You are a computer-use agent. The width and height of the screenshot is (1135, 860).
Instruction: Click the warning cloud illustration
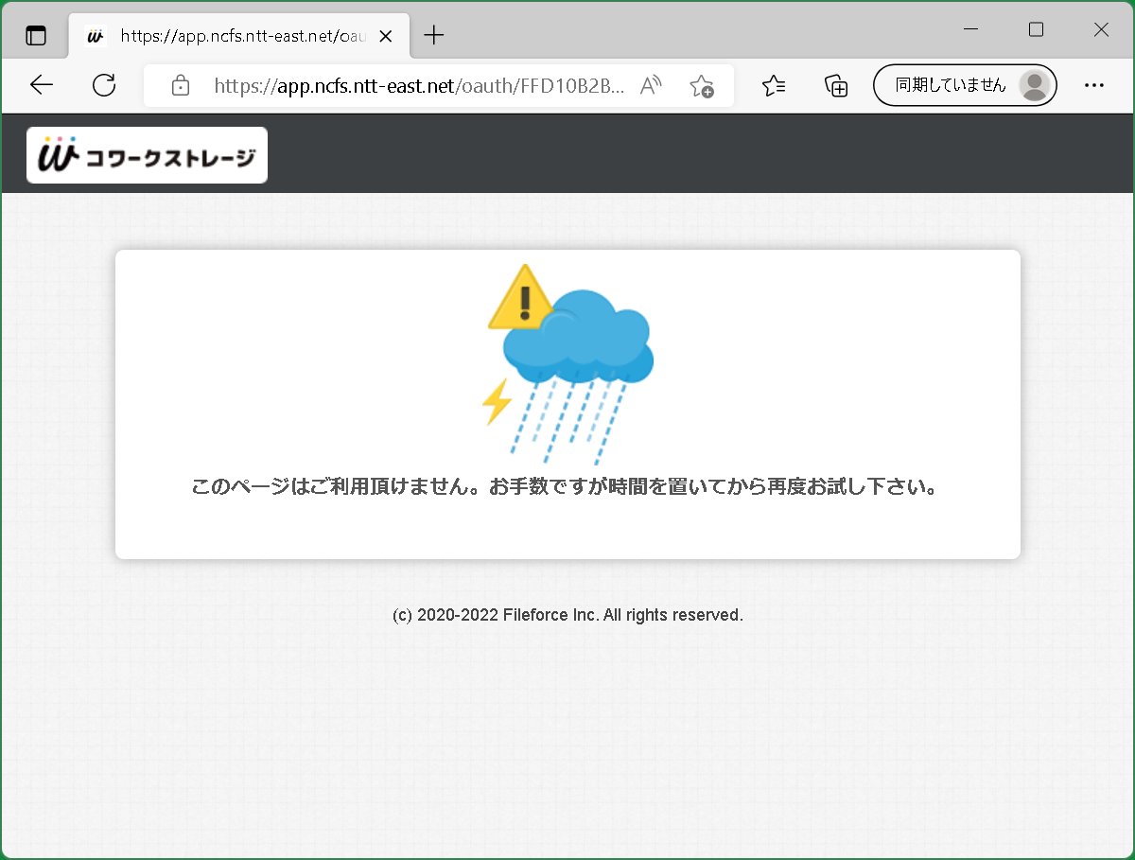(x=569, y=350)
